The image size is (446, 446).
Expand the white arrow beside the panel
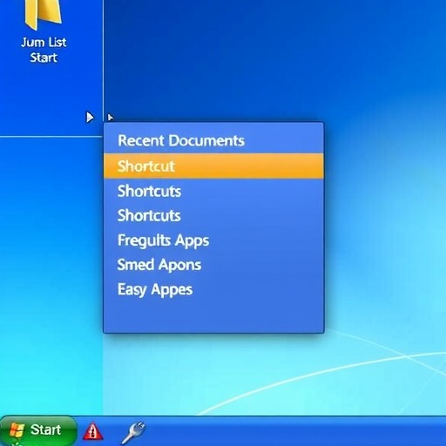click(90, 118)
